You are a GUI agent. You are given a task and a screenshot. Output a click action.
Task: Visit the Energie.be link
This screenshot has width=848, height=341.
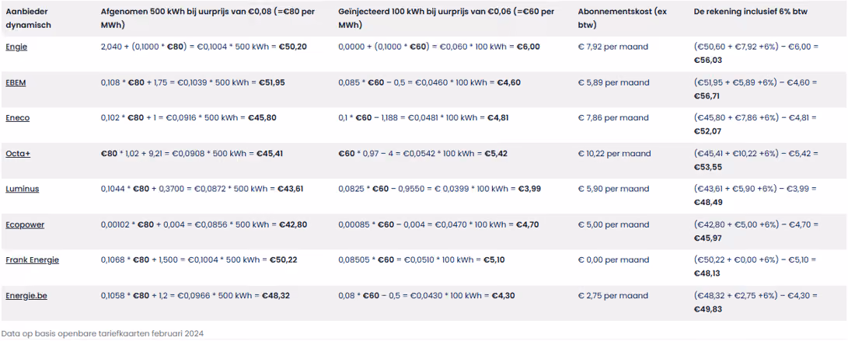[x=26, y=296]
